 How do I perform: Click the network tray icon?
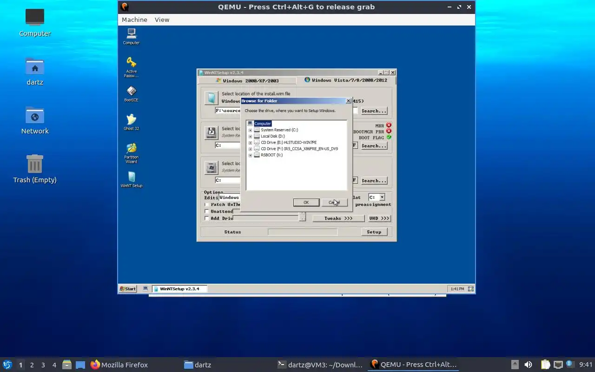pos(558,365)
